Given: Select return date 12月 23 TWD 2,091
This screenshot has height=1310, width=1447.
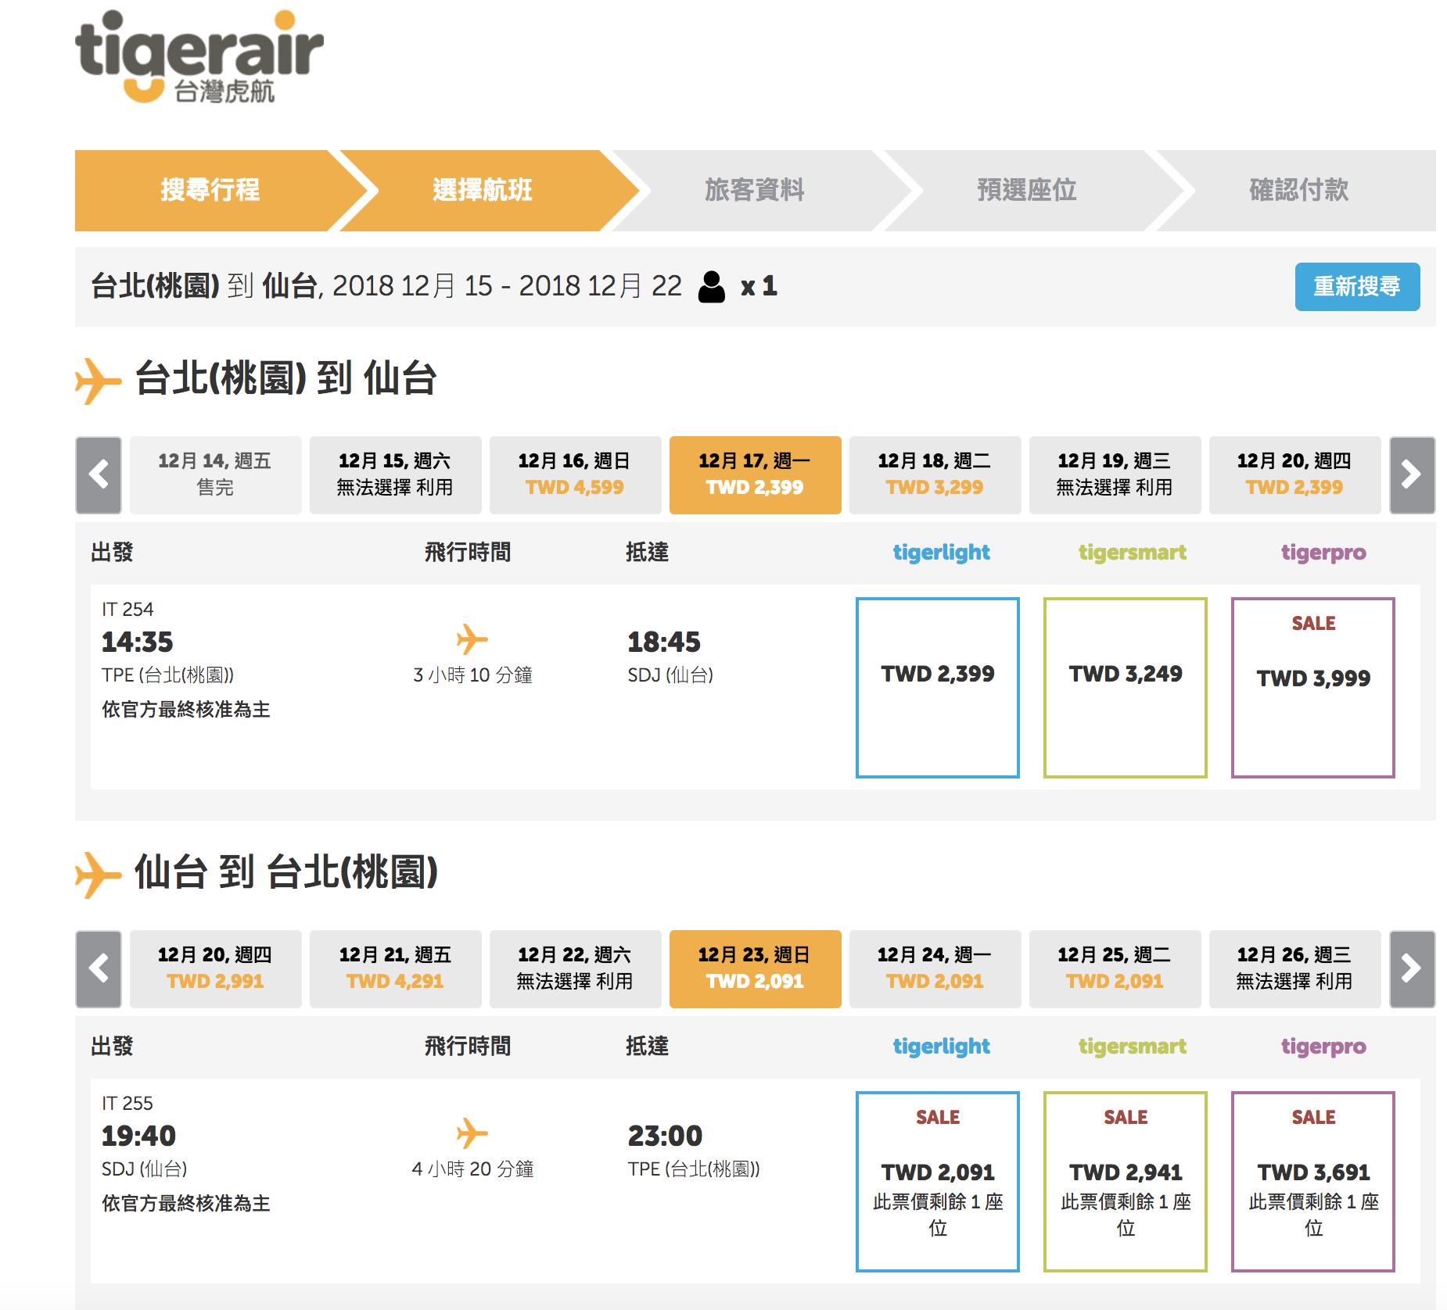Looking at the screenshot, I should pos(755,968).
